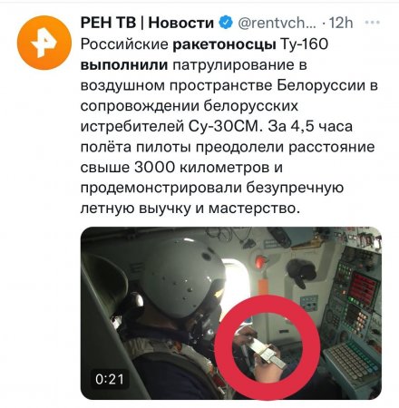The height and width of the screenshot is (408, 399).
Task: Click the bold word выполнили
Action: pos(124,65)
